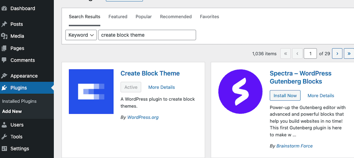
Task: Switch to the Popular tab
Action: [x=144, y=17]
